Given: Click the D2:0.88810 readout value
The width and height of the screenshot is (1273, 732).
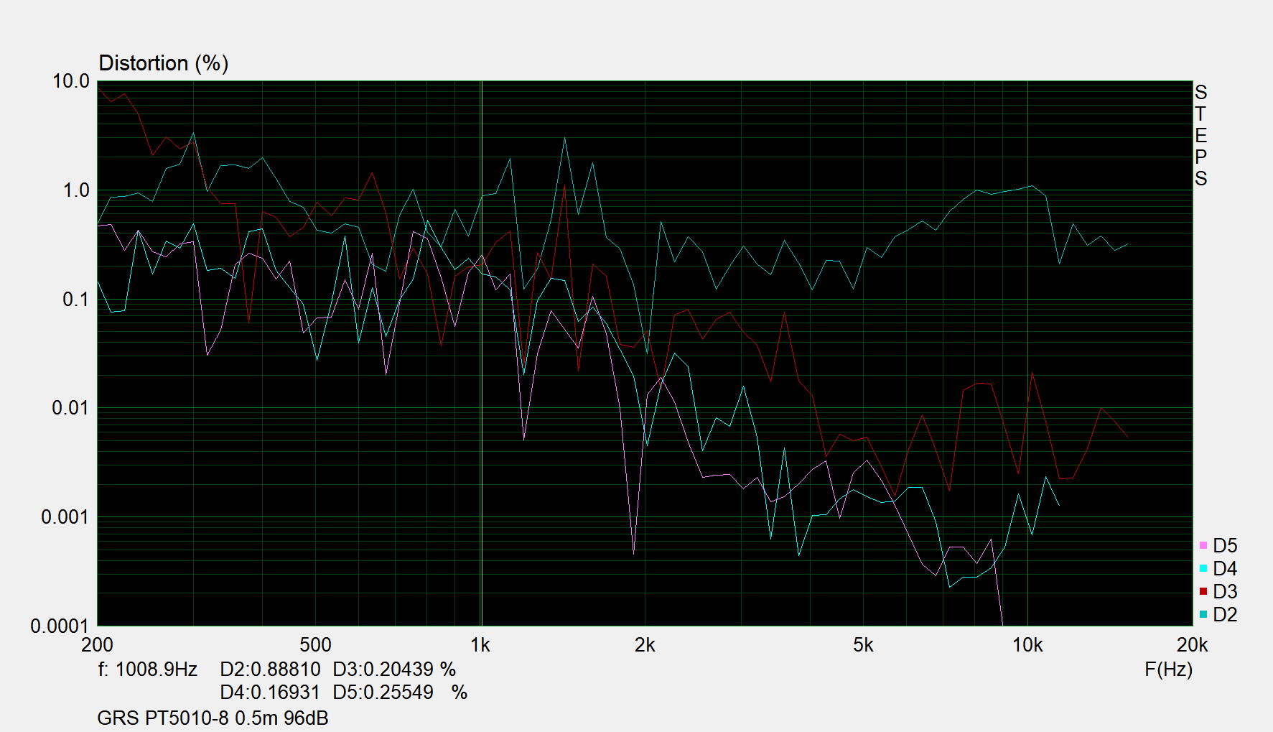Looking at the screenshot, I should coord(270,670).
